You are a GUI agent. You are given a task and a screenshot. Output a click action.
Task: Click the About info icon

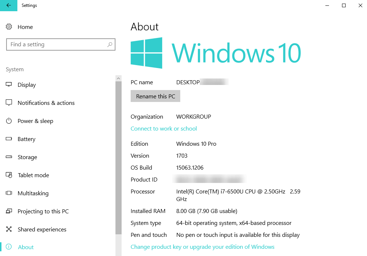(x=9, y=247)
